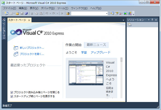Select the 最新ニュース tab
Viewport: 161px width, 110px height.
click(x=96, y=45)
